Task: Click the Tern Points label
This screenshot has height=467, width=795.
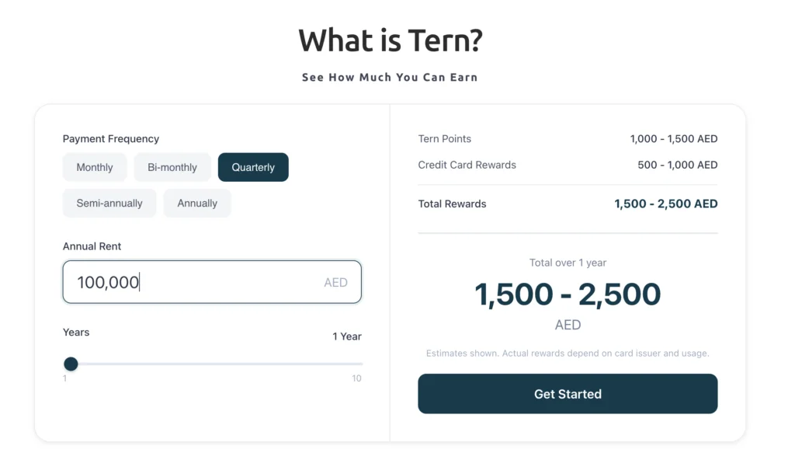Action: [x=444, y=139]
